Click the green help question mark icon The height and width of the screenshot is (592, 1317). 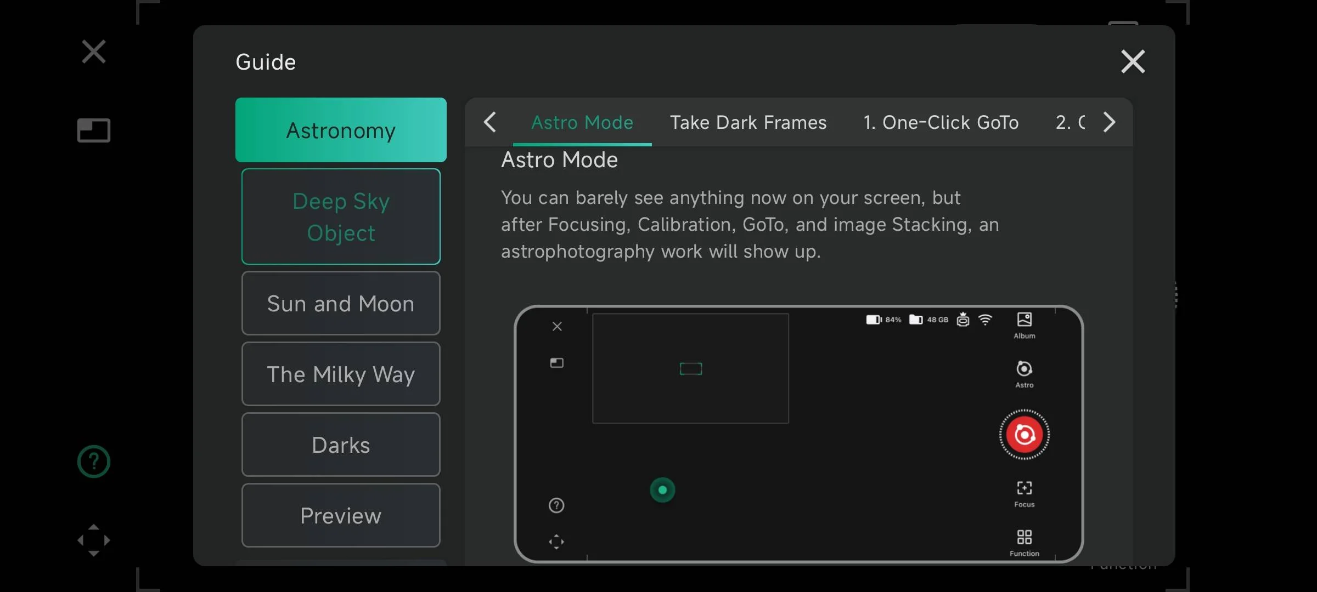pos(94,462)
